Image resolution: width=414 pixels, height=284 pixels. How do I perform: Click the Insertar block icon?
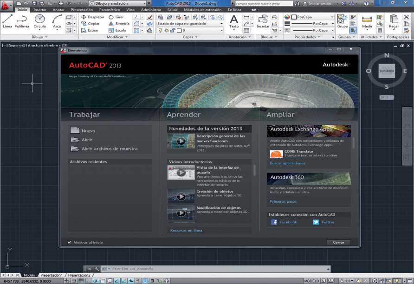click(x=263, y=21)
